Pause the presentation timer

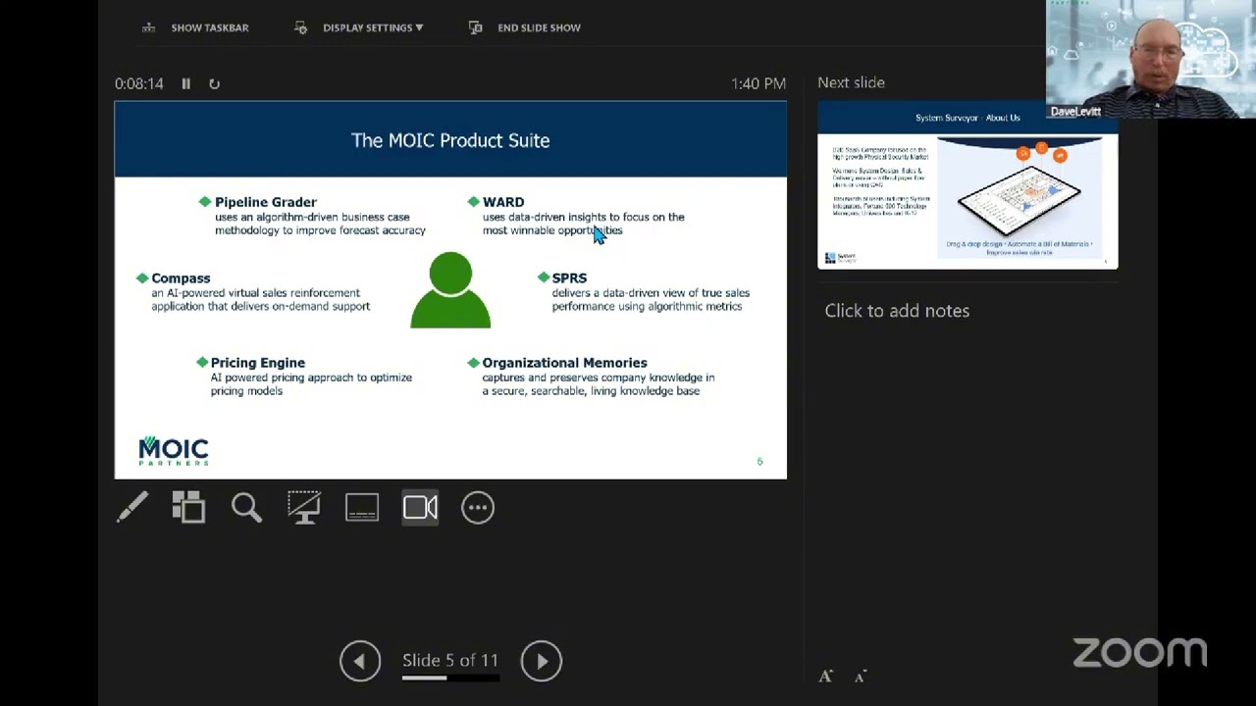[x=185, y=83]
